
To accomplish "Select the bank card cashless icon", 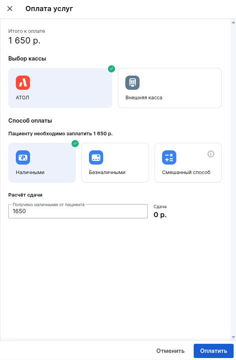I will tap(96, 157).
